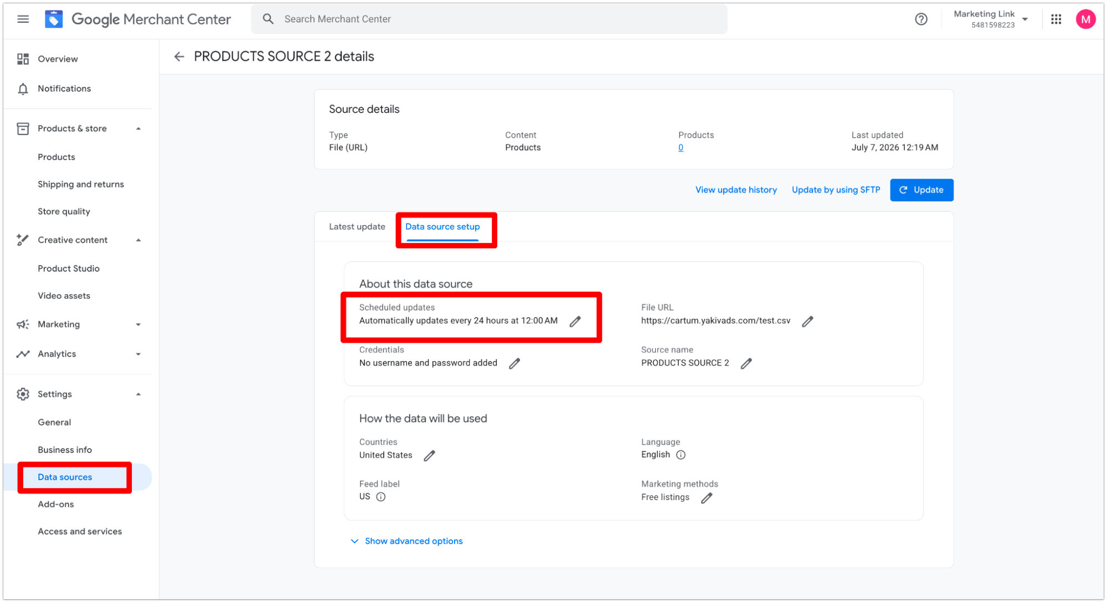Click account ID 5481598223
The image size is (1107, 603).
(992, 25)
